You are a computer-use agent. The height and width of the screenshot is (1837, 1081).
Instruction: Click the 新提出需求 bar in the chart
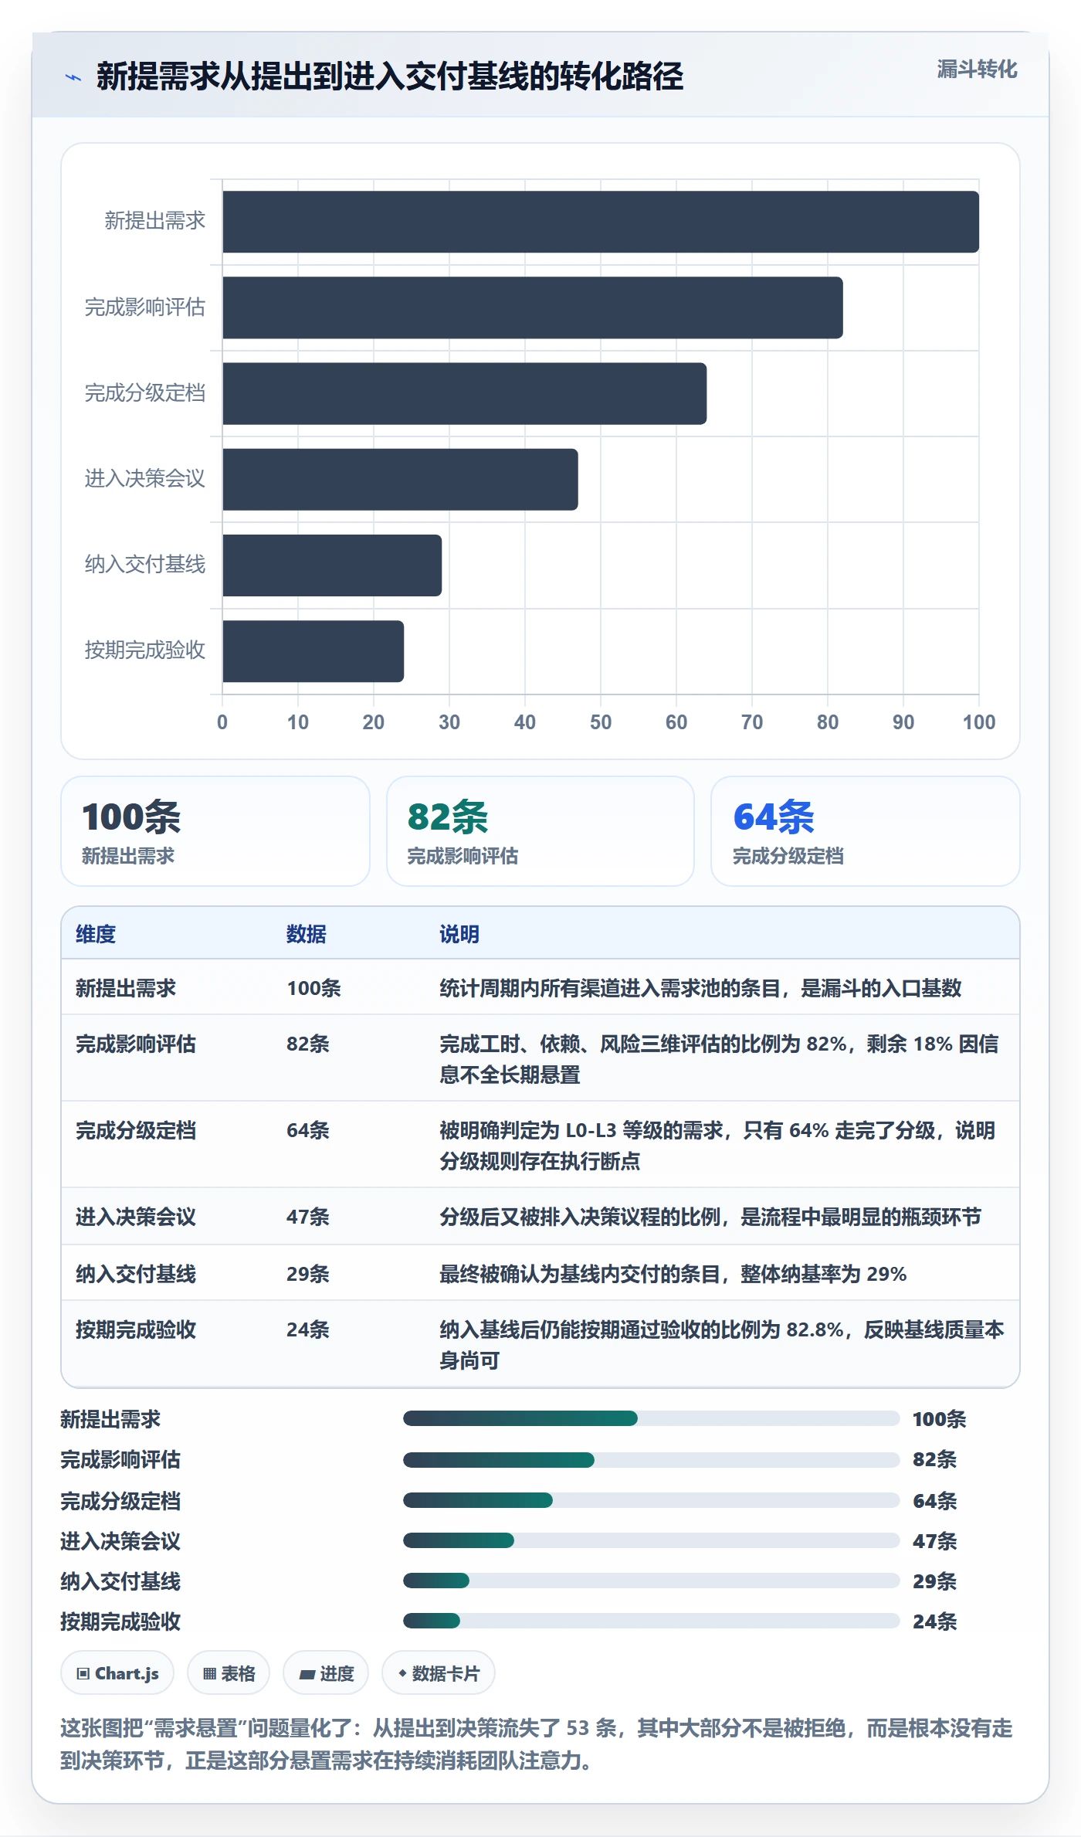pos(601,222)
